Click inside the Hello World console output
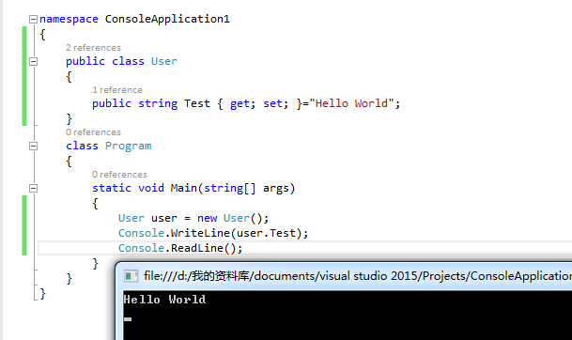Viewport: 572px width, 340px height. pos(164,300)
